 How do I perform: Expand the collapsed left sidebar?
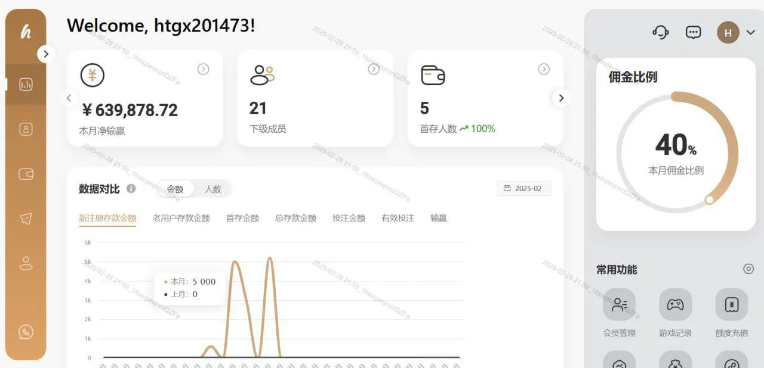pos(46,54)
